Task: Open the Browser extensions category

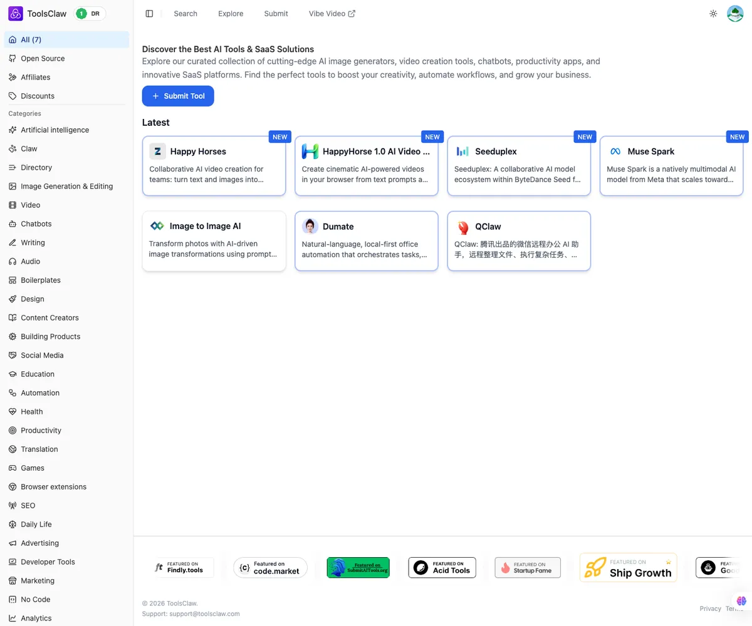Action: [x=66, y=486]
